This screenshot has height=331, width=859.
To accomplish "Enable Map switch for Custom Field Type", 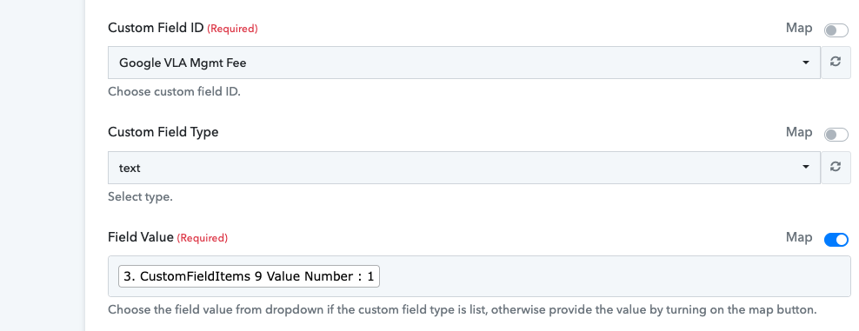I will pyautogui.click(x=836, y=135).
